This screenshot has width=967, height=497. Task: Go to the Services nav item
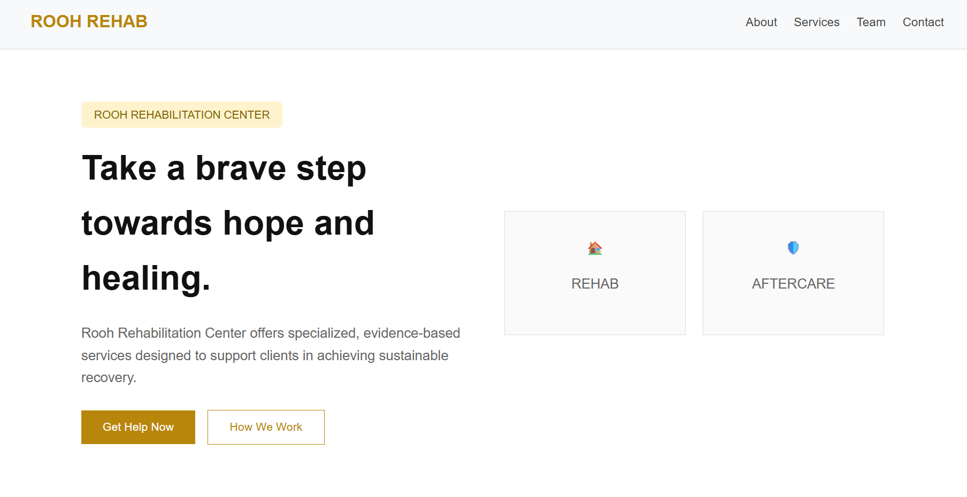point(816,22)
